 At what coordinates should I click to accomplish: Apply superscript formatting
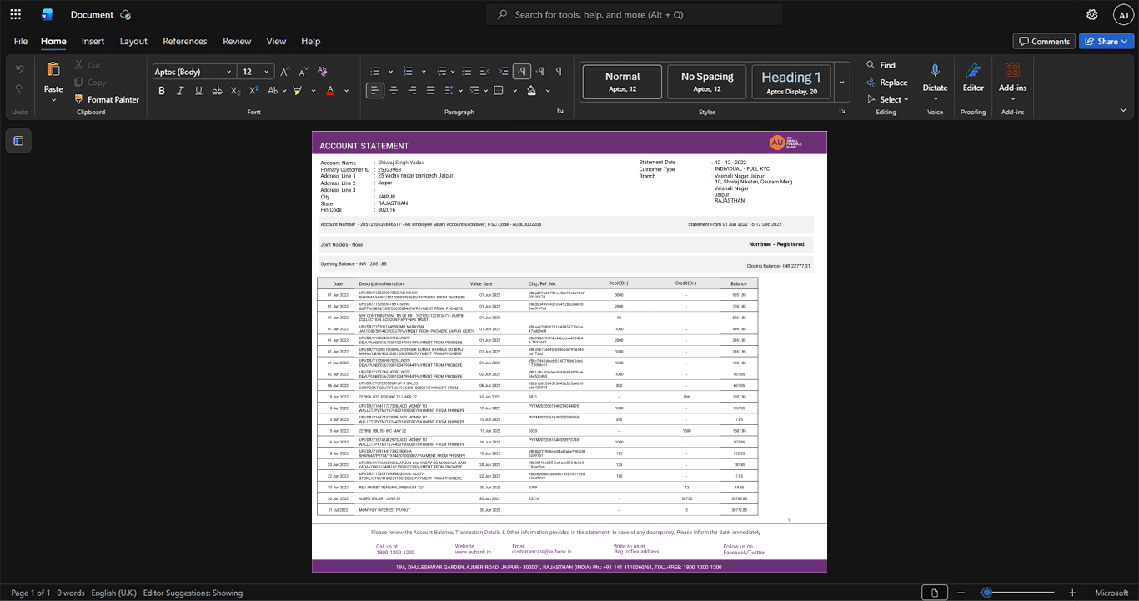[254, 90]
